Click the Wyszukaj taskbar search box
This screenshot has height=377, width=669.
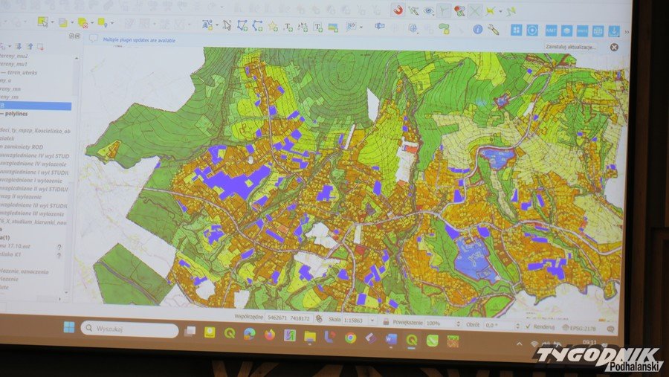click(129, 329)
